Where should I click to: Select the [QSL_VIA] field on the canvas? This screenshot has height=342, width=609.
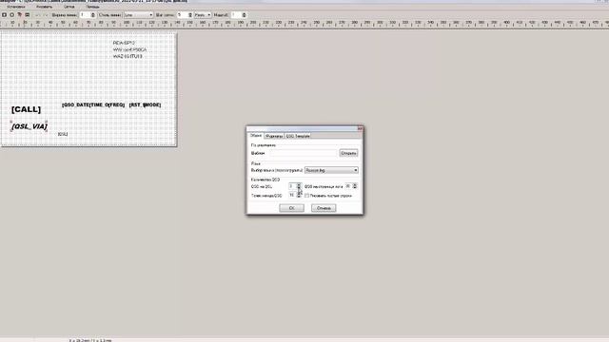pos(29,126)
